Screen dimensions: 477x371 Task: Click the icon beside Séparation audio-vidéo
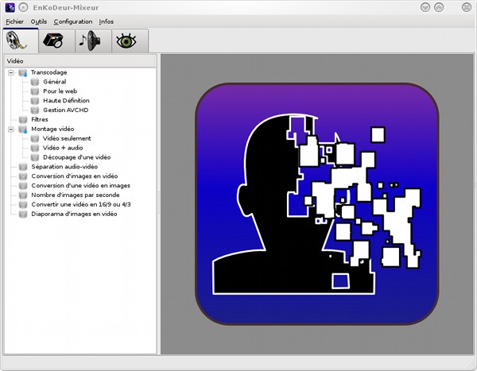[x=23, y=167]
